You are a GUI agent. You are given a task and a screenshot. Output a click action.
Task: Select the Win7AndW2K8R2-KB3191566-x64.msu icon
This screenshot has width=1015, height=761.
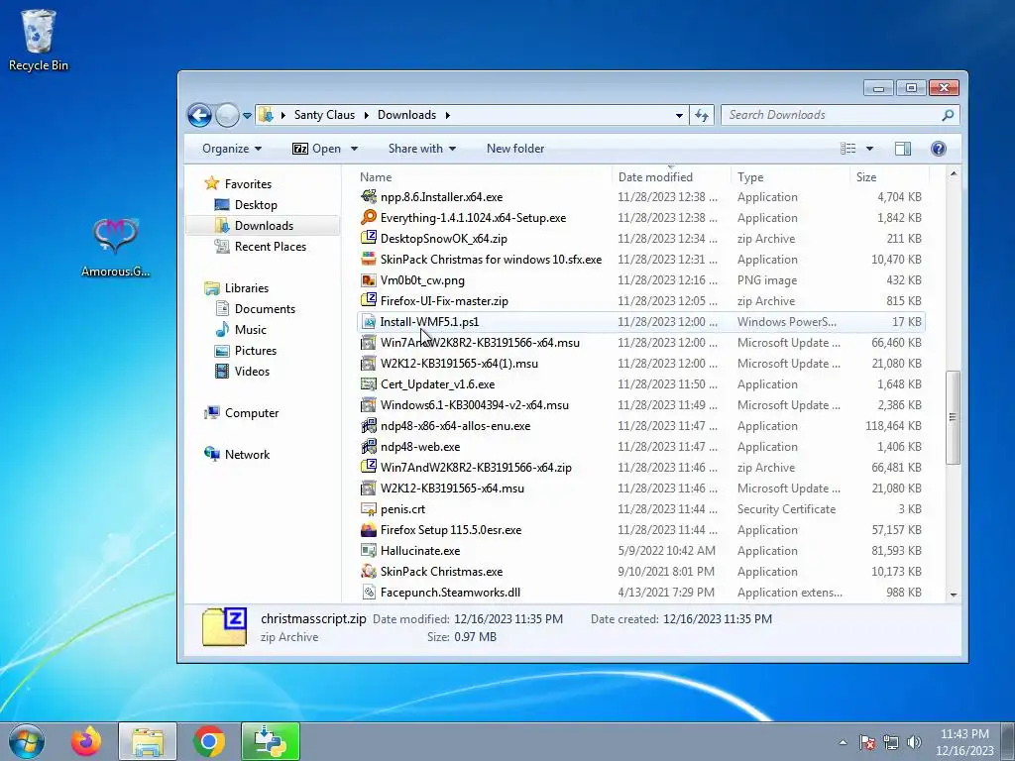(369, 342)
